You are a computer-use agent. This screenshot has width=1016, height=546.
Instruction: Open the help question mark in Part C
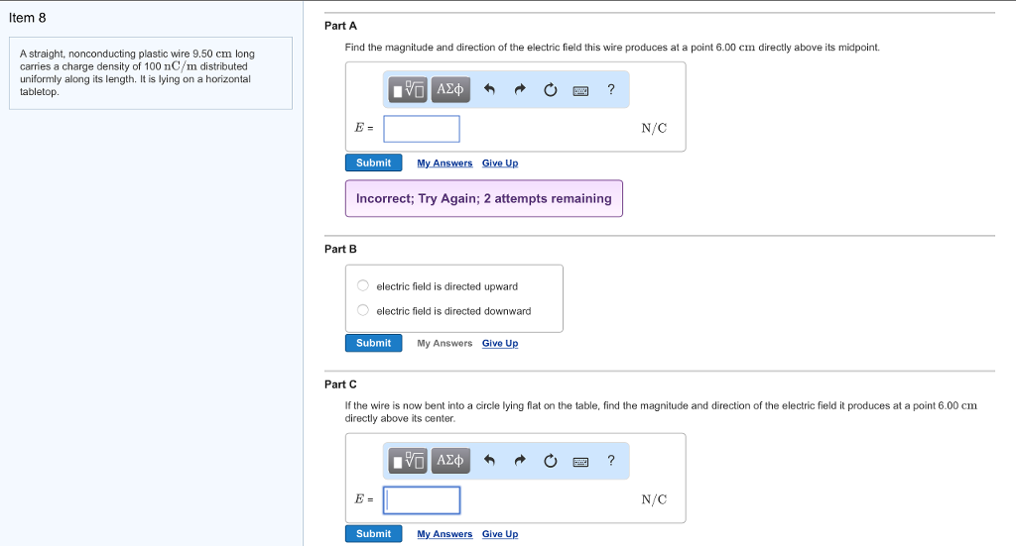click(611, 461)
